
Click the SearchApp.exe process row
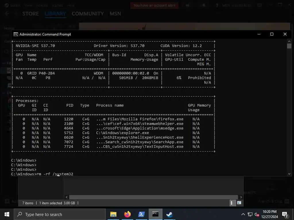pos(113,142)
